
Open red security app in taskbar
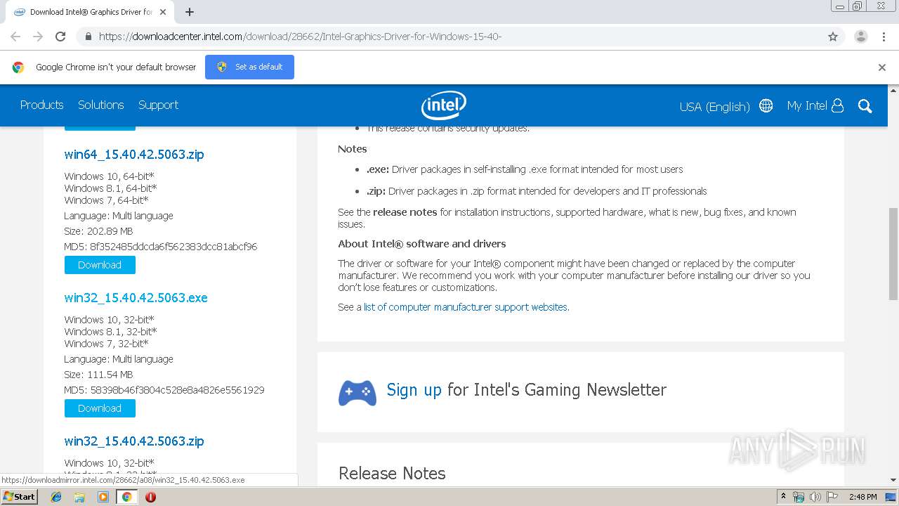150,497
